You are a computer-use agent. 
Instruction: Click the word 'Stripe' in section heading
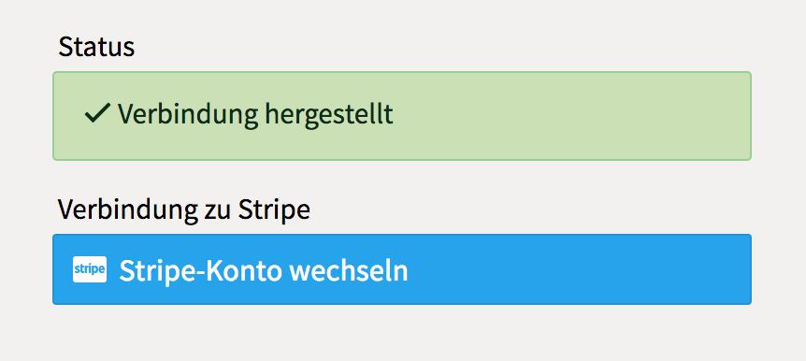(x=274, y=209)
